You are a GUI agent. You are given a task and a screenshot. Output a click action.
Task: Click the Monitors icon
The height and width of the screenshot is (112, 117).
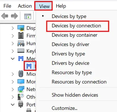tap(21, 82)
